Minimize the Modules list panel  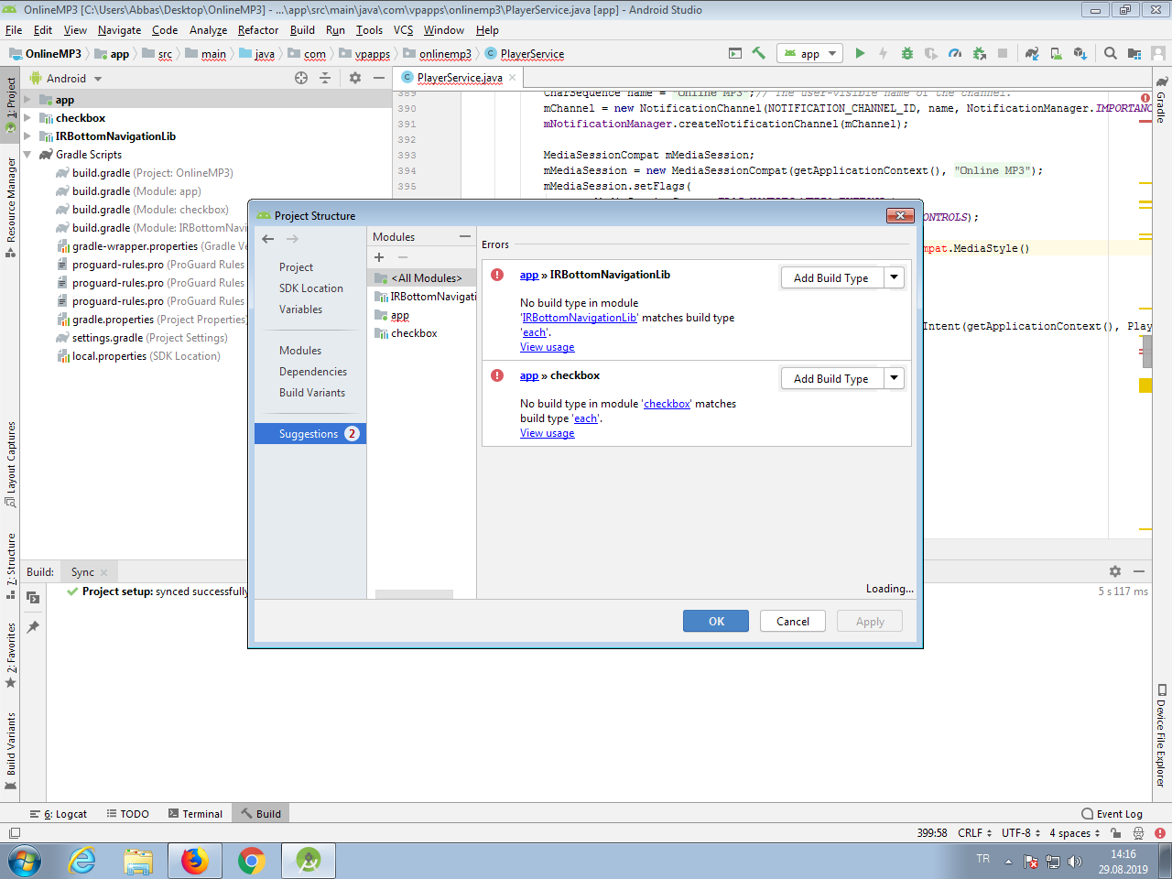tap(465, 236)
